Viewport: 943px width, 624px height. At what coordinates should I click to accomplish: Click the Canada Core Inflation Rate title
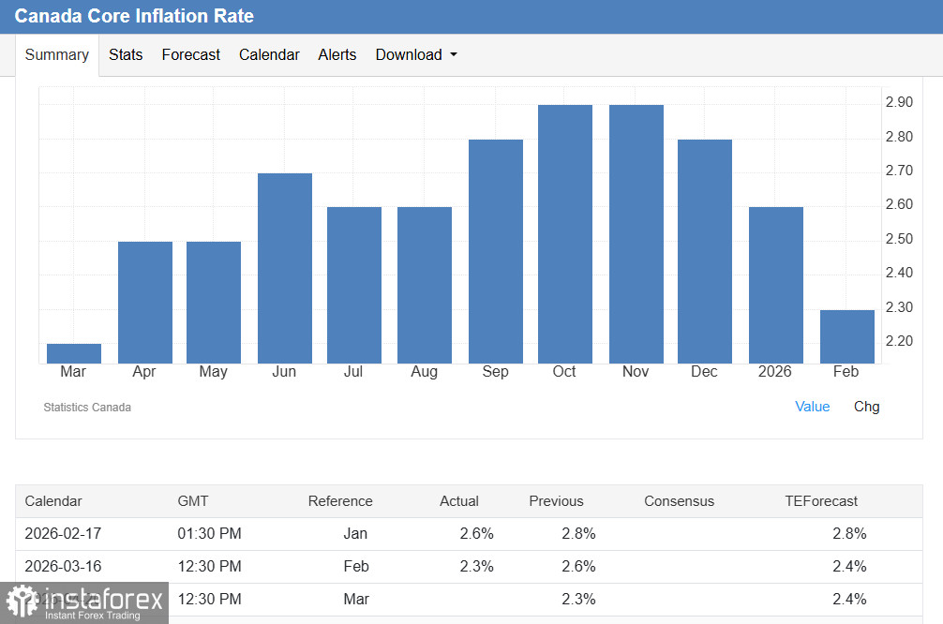pyautogui.click(x=134, y=16)
